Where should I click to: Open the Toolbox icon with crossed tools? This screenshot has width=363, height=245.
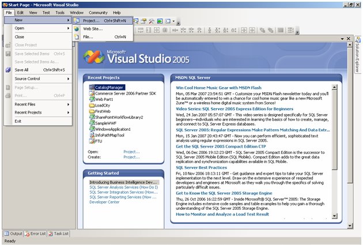point(152,21)
